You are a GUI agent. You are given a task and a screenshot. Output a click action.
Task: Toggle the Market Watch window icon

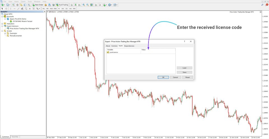[x=13, y=5]
